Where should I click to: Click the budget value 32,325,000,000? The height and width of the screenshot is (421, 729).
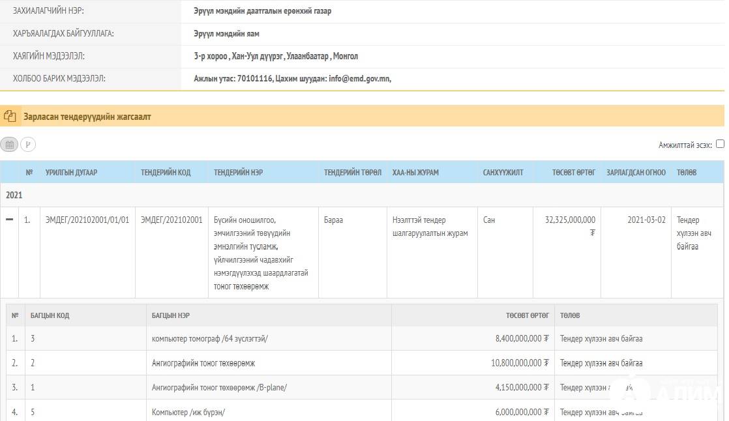pos(570,220)
